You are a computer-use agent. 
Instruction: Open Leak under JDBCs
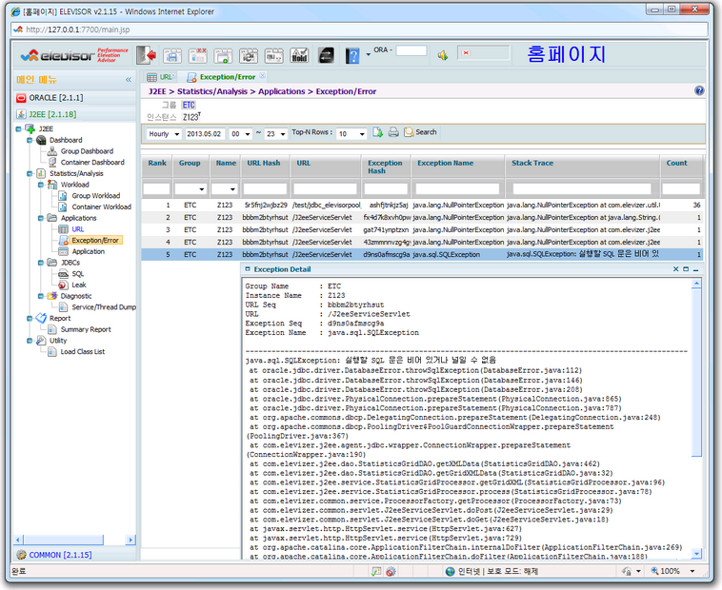point(79,285)
